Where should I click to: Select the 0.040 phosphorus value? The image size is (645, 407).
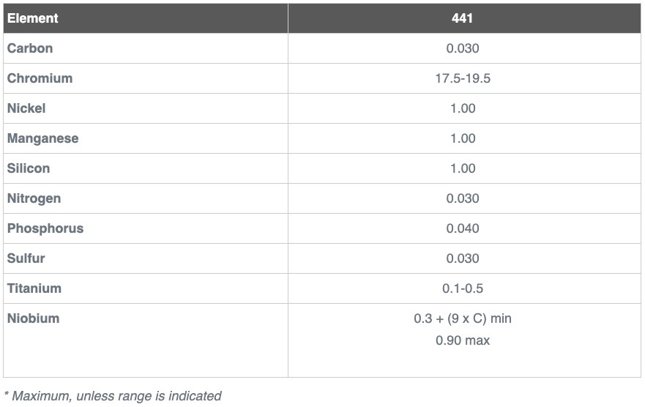tap(463, 228)
